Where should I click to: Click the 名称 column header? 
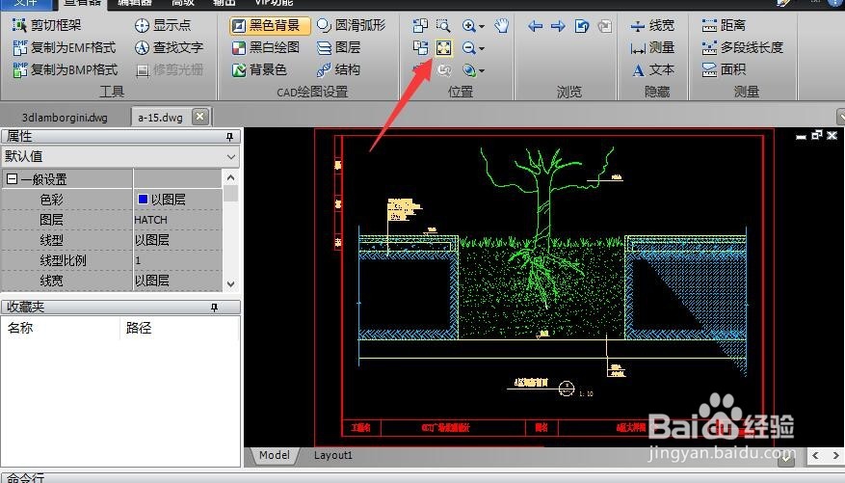(x=61, y=328)
